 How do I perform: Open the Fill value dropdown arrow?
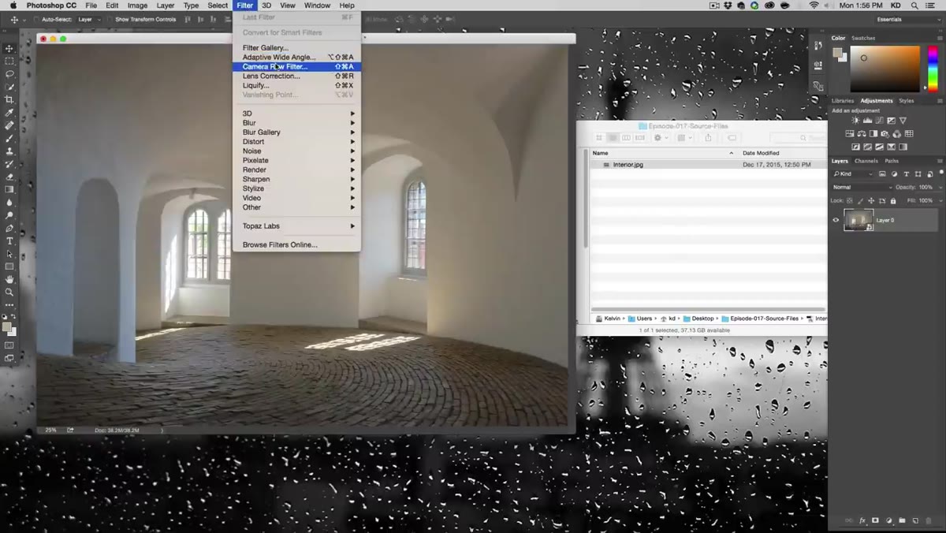(941, 200)
